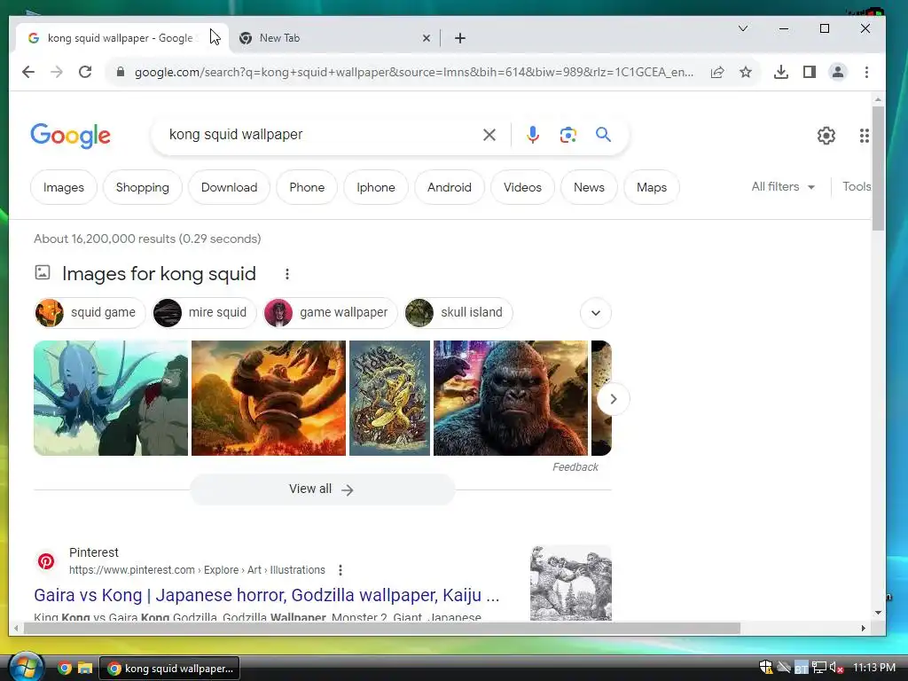Open Chrome's three-dot menu
908x681 pixels.
click(866, 72)
